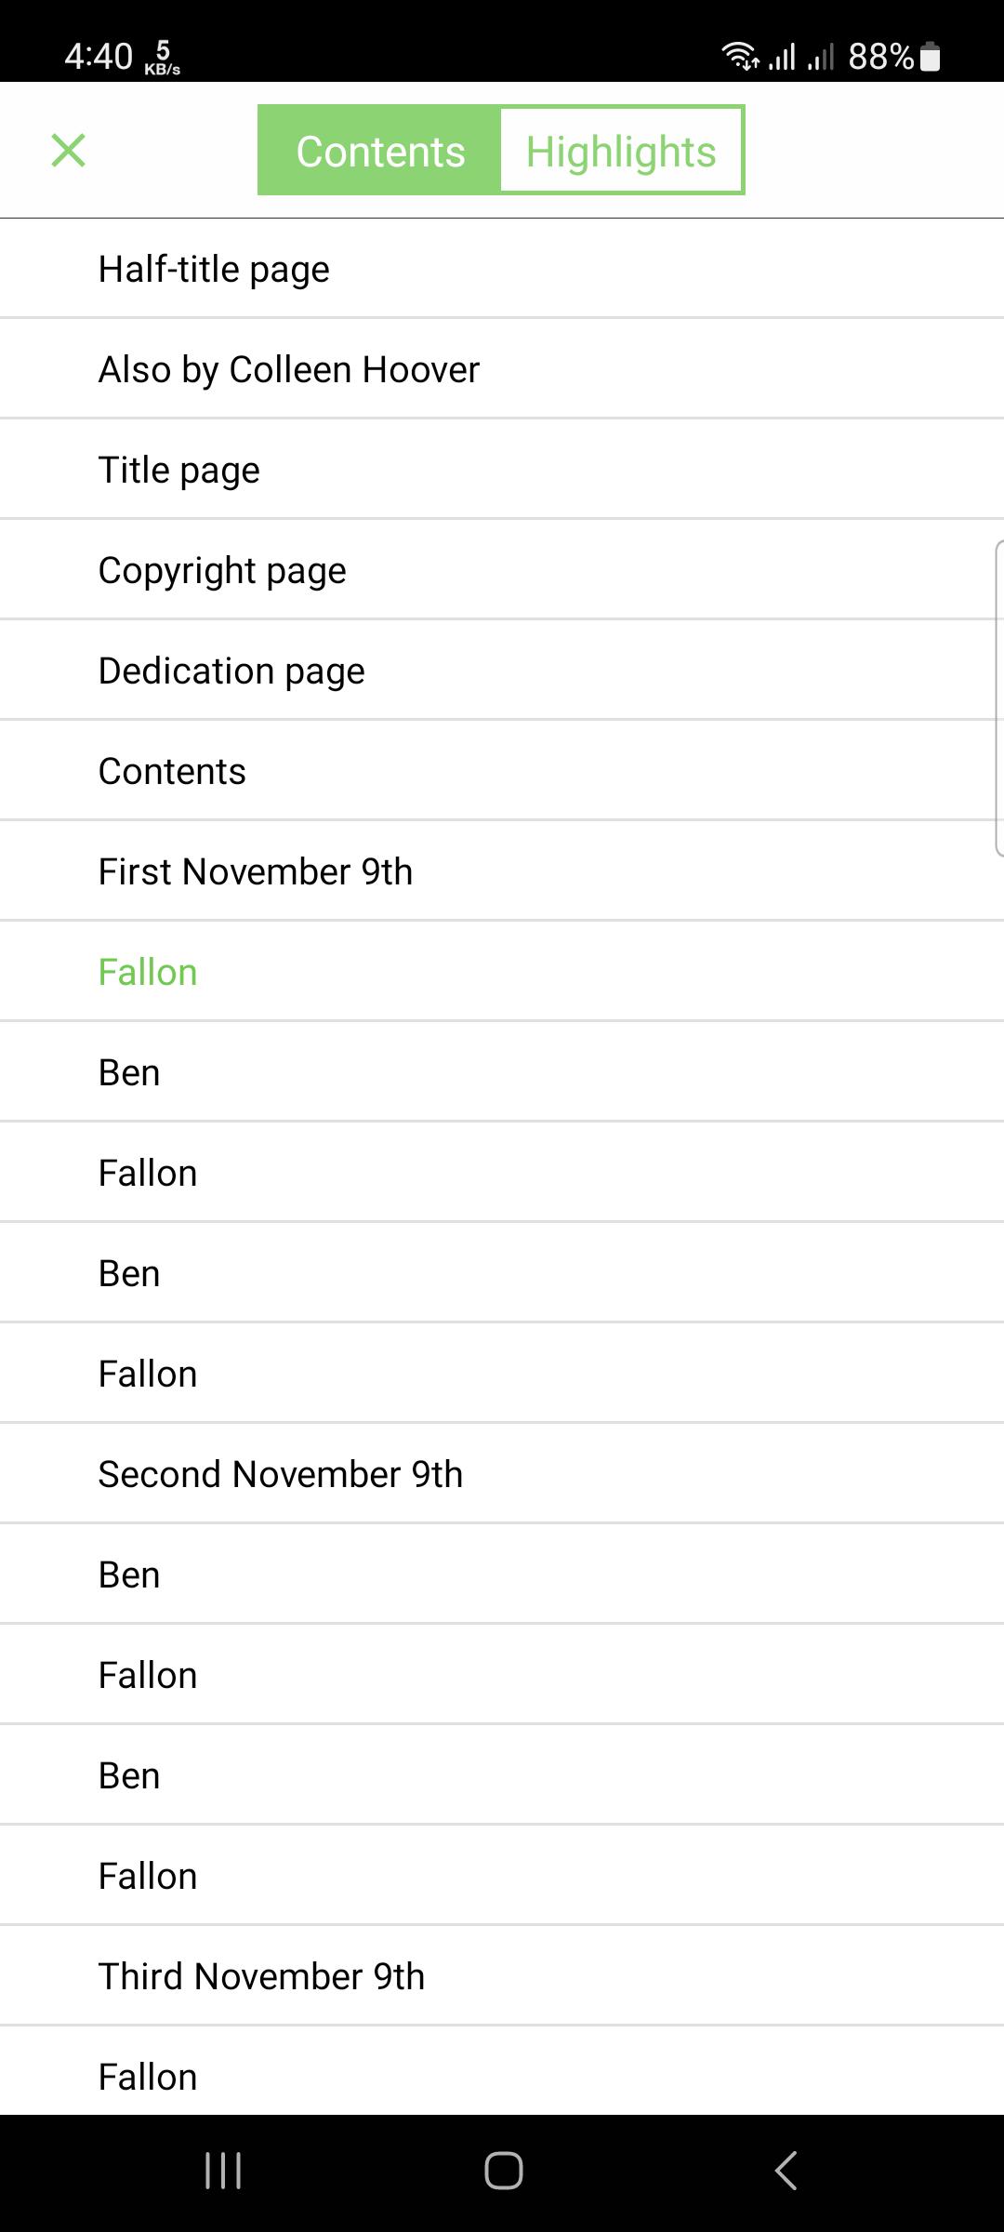Jump to the Copyright page
1004x2232 pixels.
pos(502,570)
